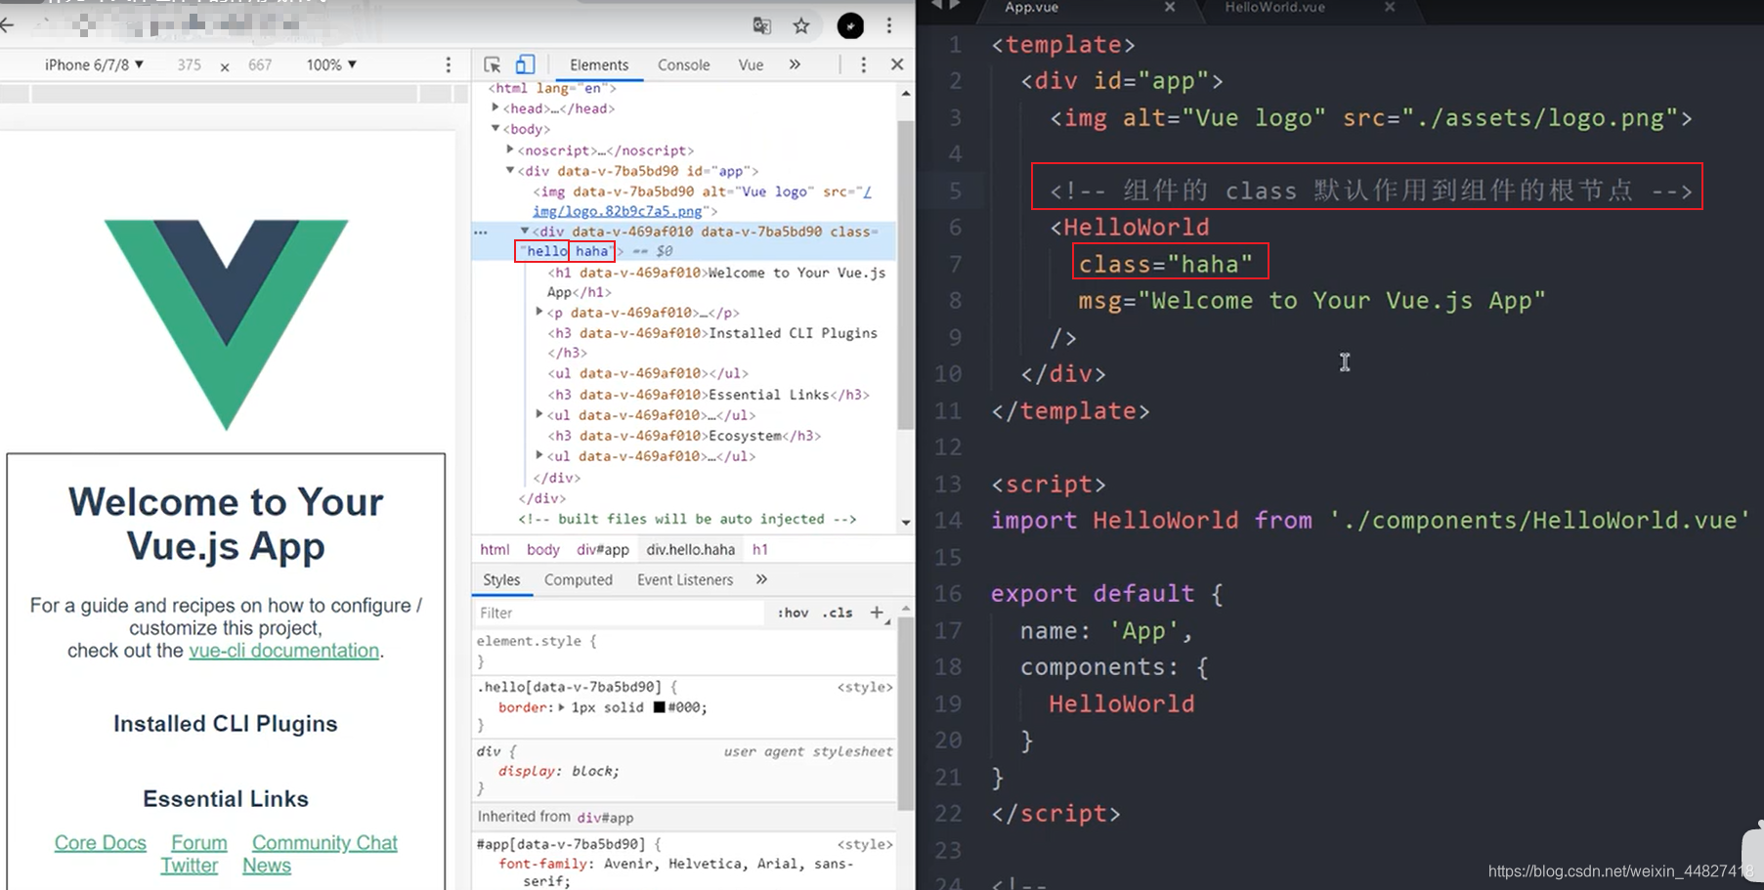The height and width of the screenshot is (890, 1764).
Task: Open the round profile avatar icon
Action: click(x=850, y=25)
